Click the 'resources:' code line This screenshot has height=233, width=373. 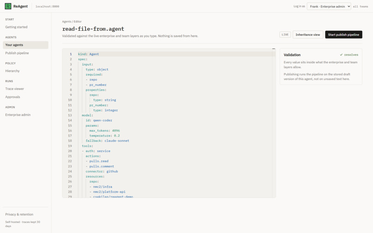(x=95, y=177)
